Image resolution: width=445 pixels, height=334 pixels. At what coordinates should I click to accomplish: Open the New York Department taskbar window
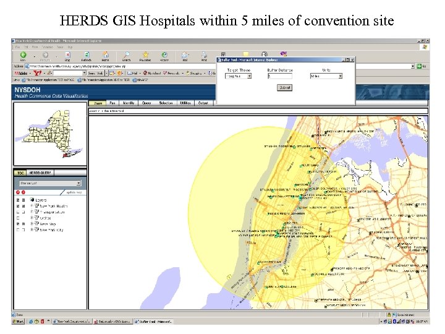point(72,322)
